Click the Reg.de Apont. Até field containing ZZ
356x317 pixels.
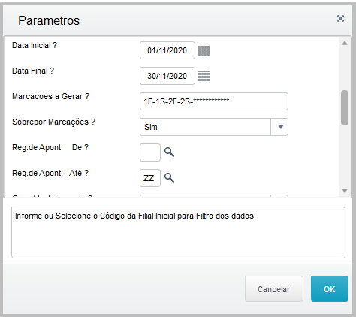pos(150,178)
